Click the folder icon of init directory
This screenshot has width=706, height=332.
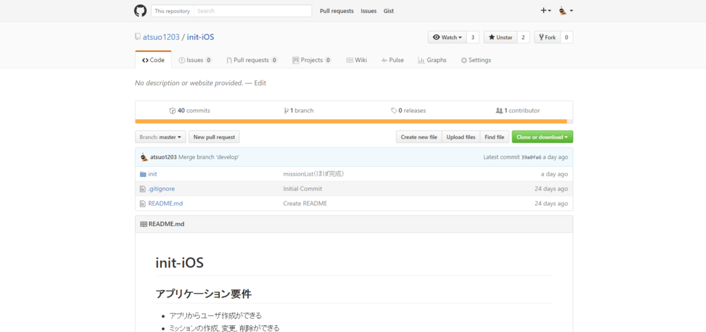143,174
